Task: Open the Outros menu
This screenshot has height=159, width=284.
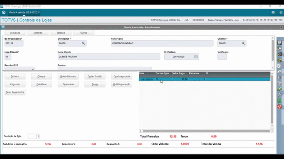Action: point(84,33)
